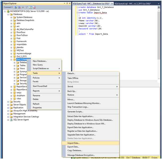
Task: Click the "select * from Import_Data" code line
Action: (93, 34)
